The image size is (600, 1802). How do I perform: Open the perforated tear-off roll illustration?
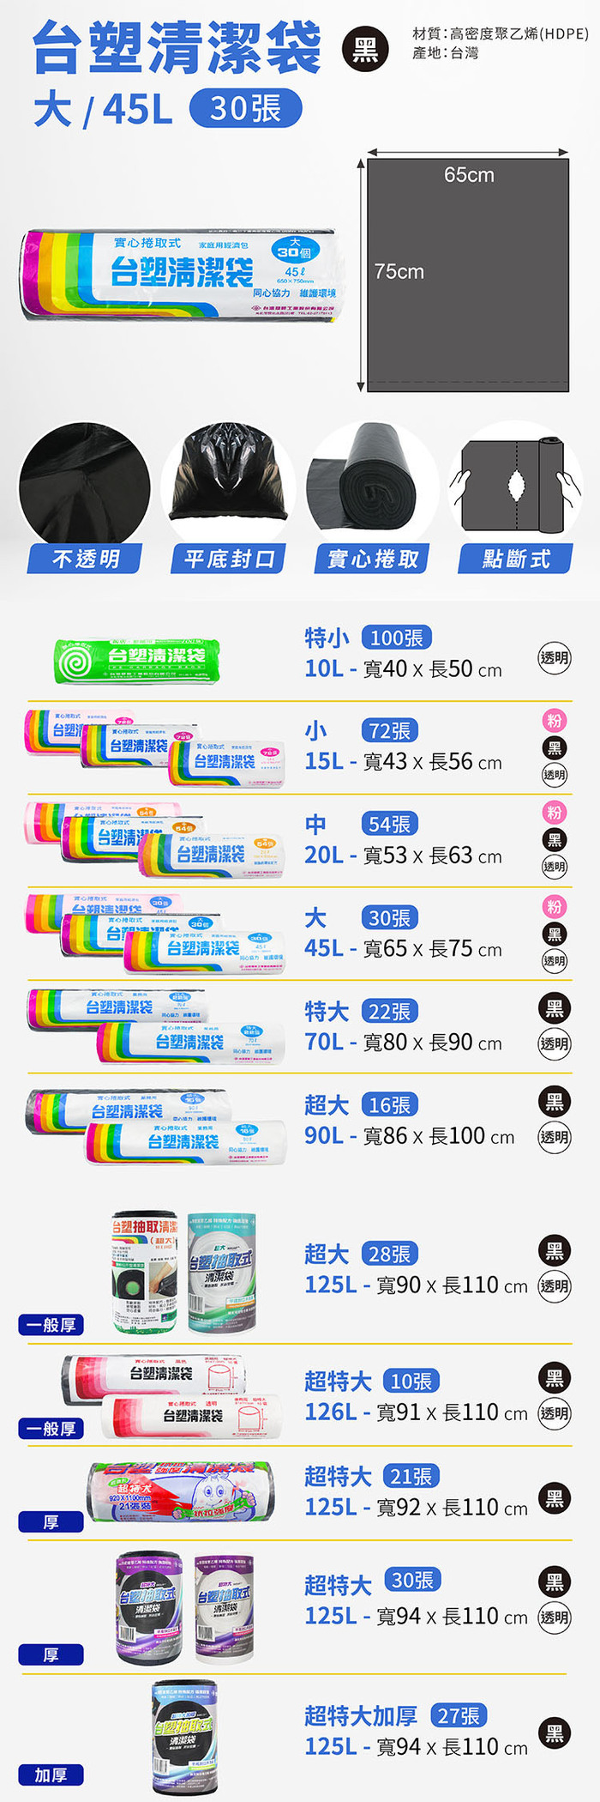click(515, 483)
